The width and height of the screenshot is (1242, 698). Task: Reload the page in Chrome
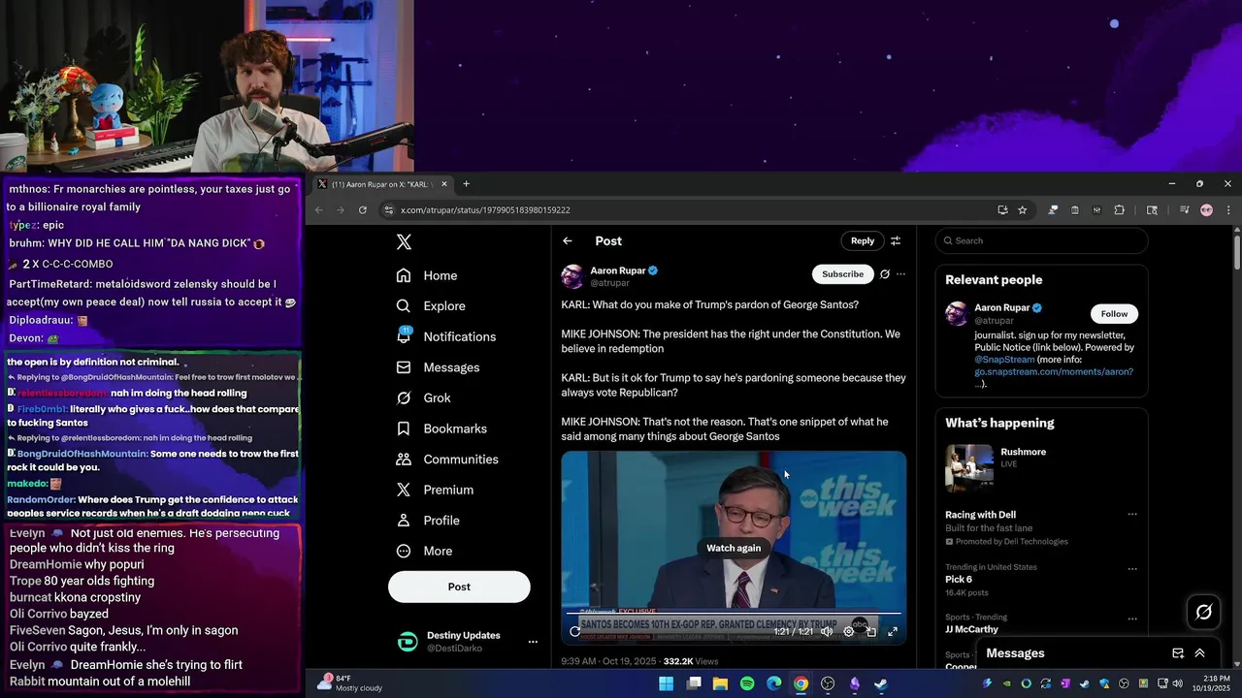(363, 210)
